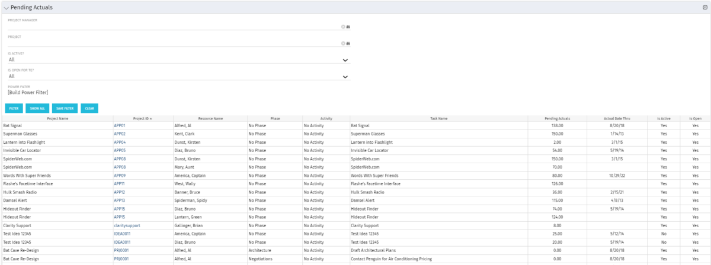Open project link APP09
This screenshot has width=711, height=265.
(120, 176)
